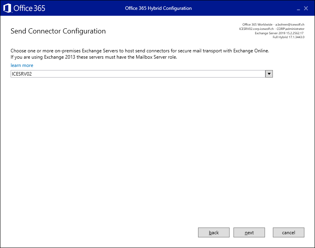The width and height of the screenshot is (315, 248).
Task: Open the learn more link
Action: [22, 65]
